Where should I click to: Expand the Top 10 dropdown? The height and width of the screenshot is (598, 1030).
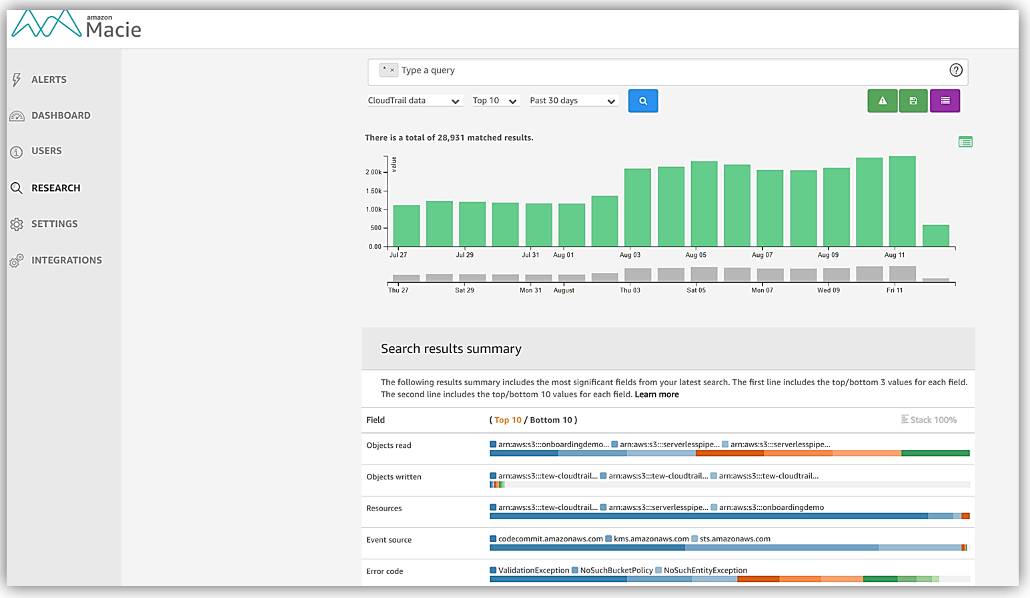click(x=494, y=101)
